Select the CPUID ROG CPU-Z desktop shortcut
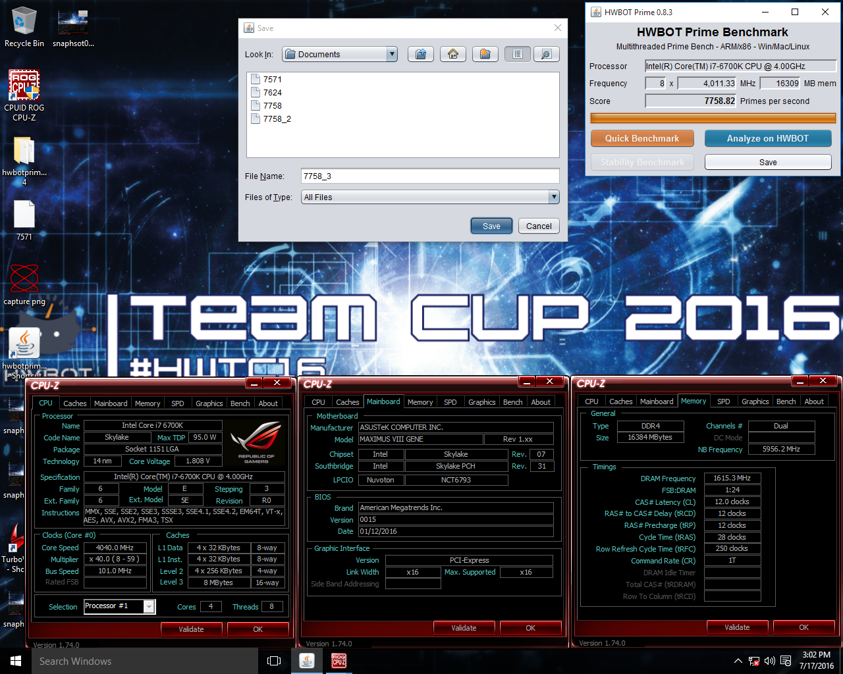Image resolution: width=843 pixels, height=674 pixels. (x=24, y=95)
